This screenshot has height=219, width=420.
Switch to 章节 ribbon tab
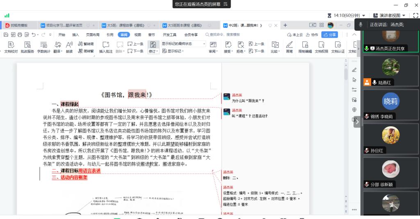pyautogui.click(x=152, y=34)
